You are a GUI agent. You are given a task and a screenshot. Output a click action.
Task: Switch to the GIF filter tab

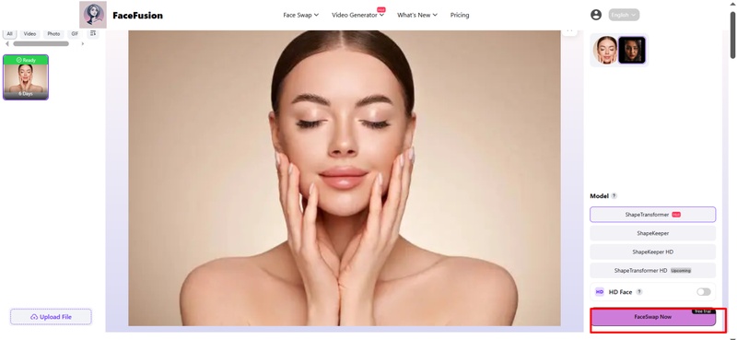click(x=75, y=34)
